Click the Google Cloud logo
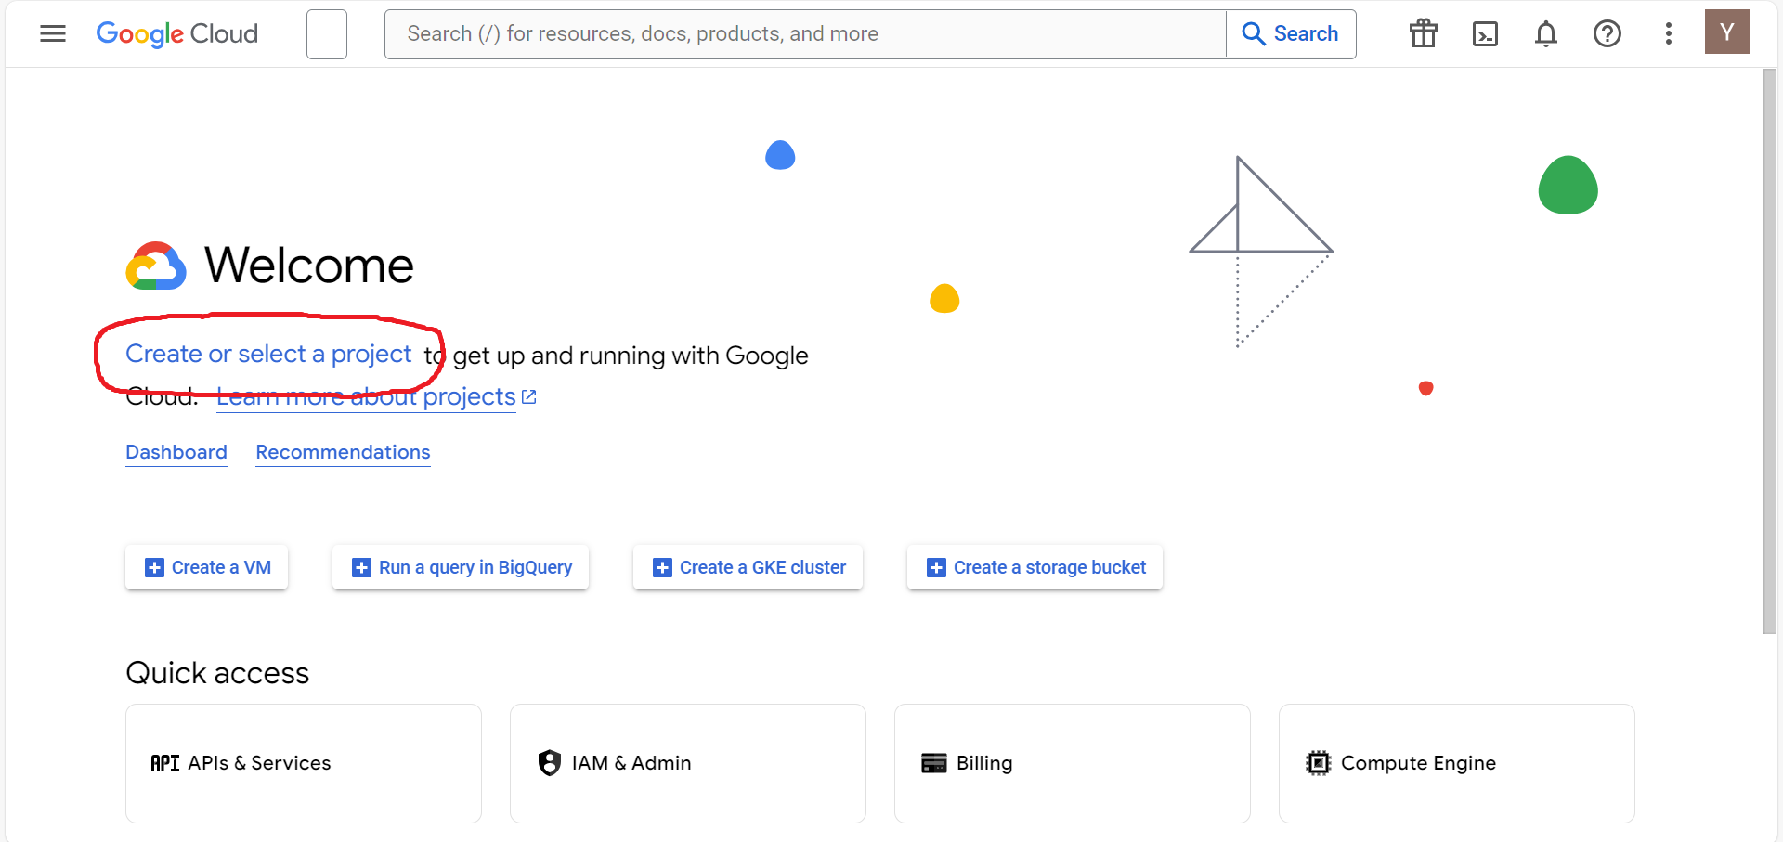Screen dimensions: 1783x842 [x=177, y=34]
